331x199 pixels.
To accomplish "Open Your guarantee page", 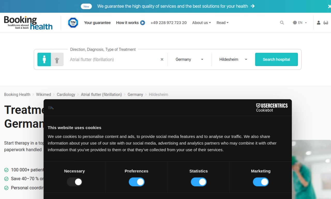I will pyautogui.click(x=97, y=23).
